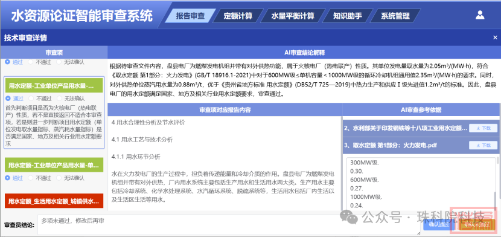Select 不通过 under 用水定额-工业单位产品用水量-单... item
The width and height of the screenshot is (501, 237).
tap(31, 178)
